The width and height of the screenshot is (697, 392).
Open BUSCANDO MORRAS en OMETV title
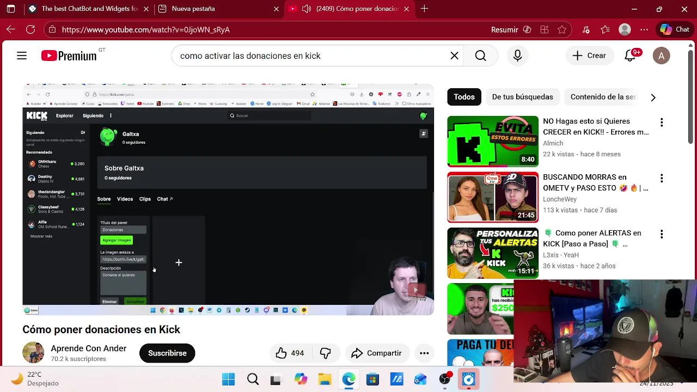pyautogui.click(x=596, y=182)
